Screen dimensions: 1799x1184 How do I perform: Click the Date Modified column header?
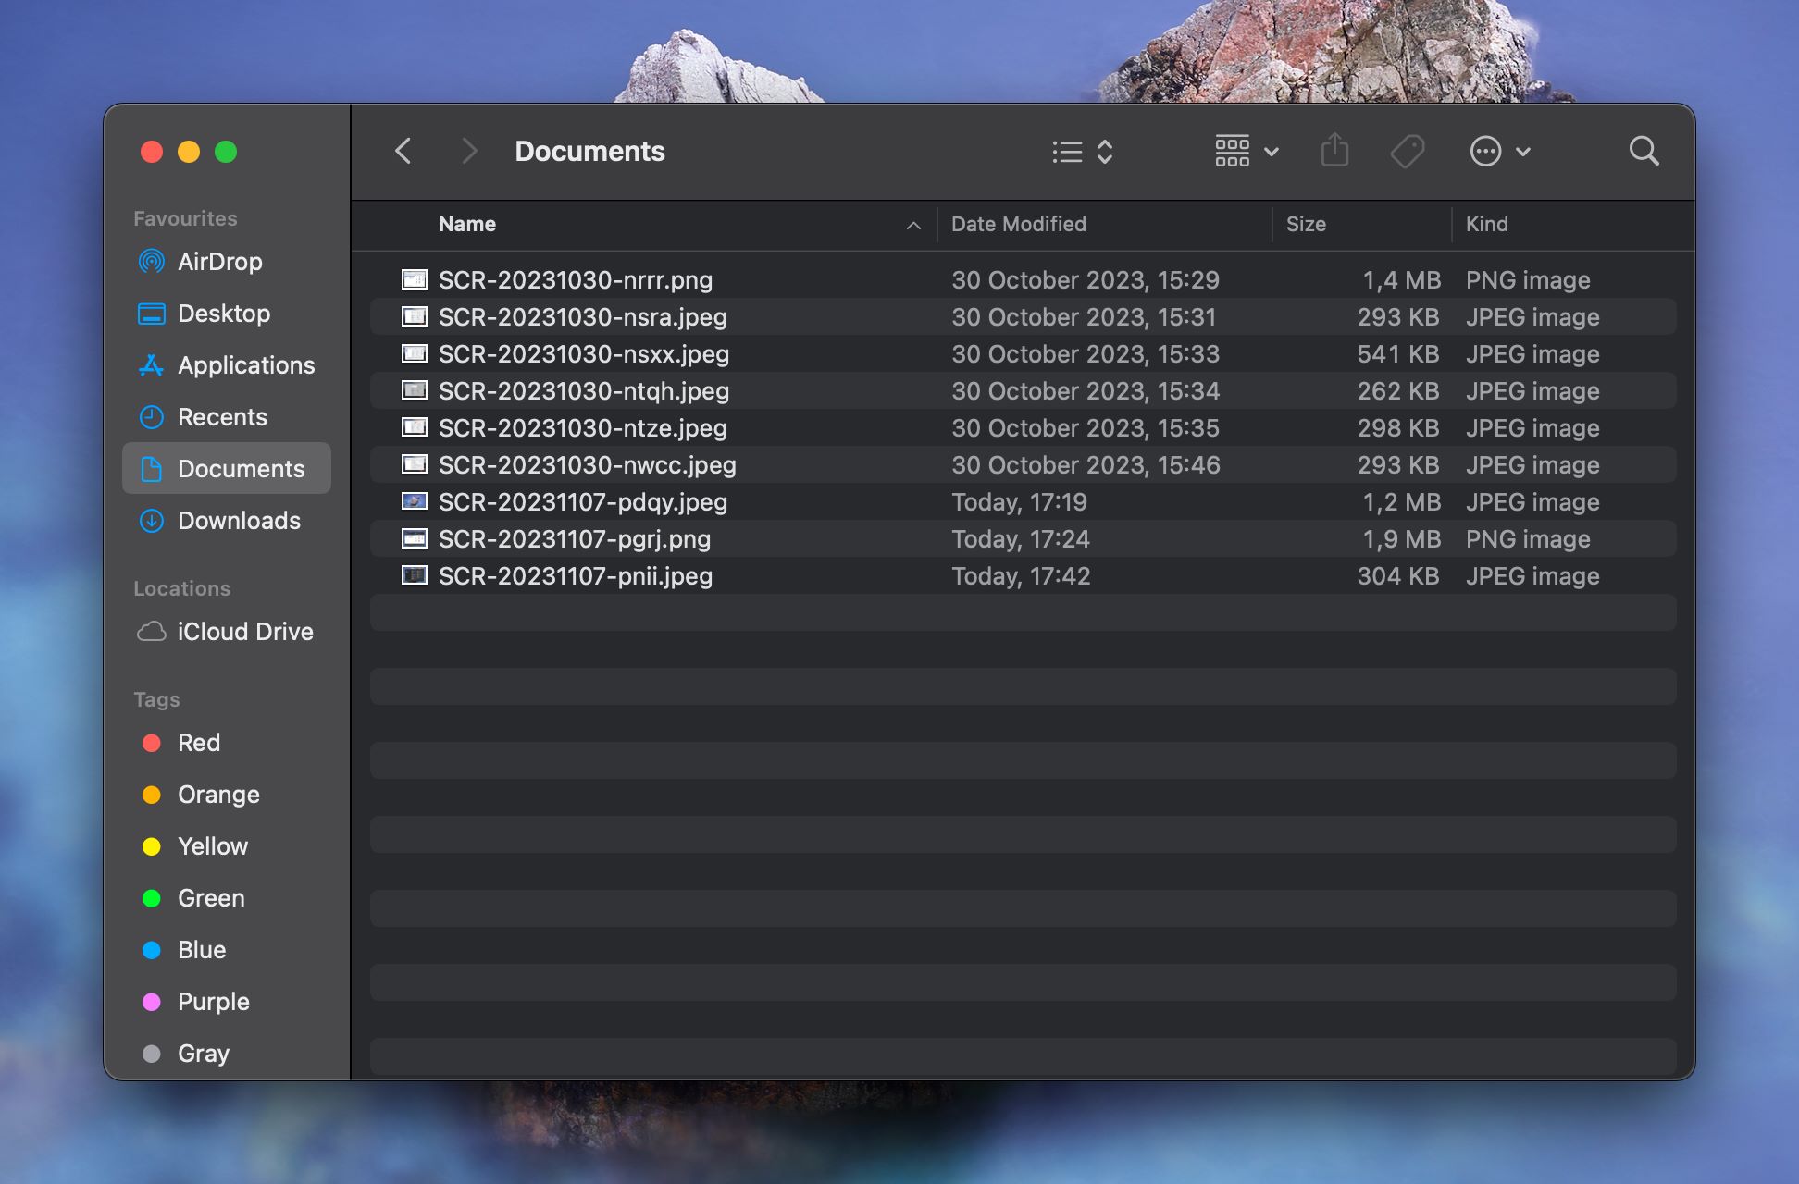click(x=1018, y=222)
